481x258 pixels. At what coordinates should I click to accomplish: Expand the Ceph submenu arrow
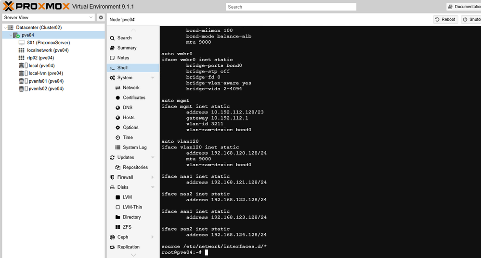click(153, 237)
